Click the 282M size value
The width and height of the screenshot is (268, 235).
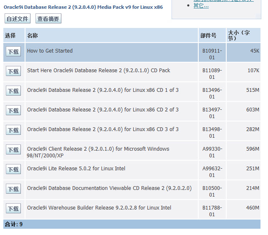point(253,129)
